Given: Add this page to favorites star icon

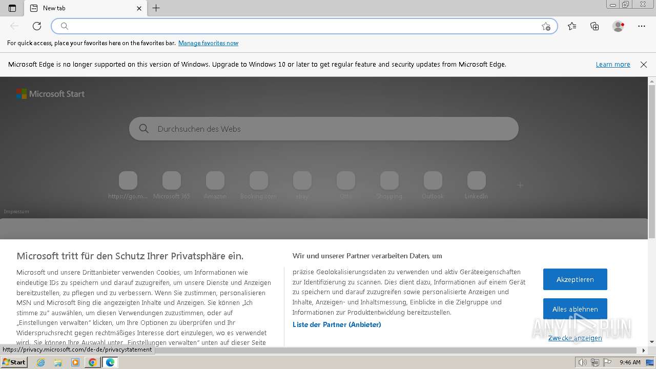Looking at the screenshot, I should pyautogui.click(x=546, y=26).
